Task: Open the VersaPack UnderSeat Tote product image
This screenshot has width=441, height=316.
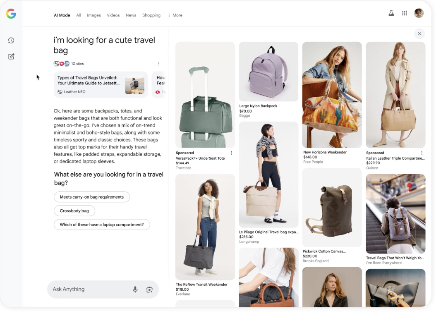Action: pos(205,95)
